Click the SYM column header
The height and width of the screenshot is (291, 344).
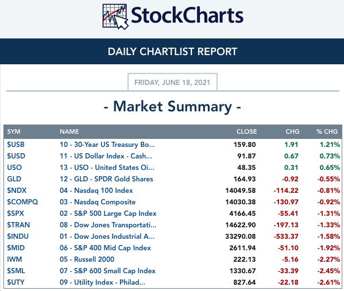[14, 131]
